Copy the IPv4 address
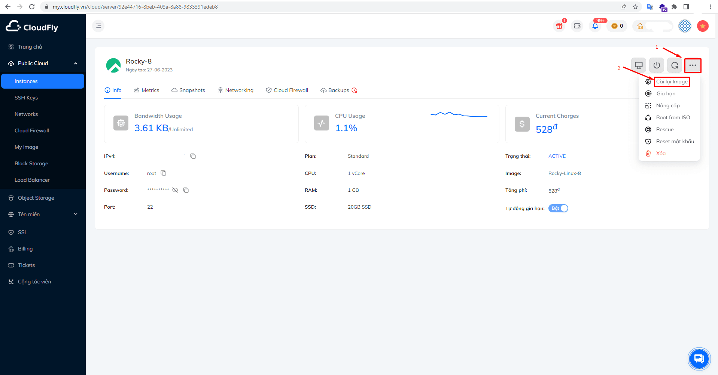 [x=193, y=156]
